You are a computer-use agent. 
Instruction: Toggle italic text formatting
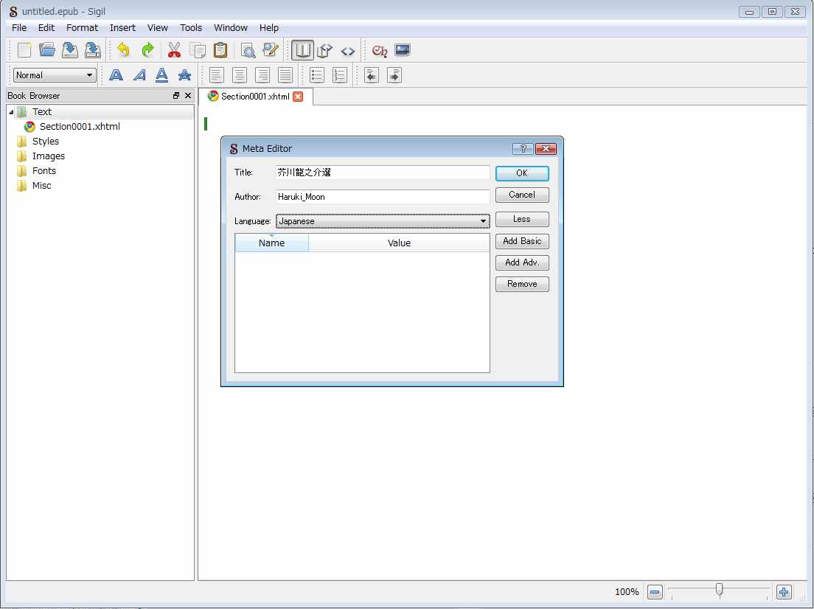pyautogui.click(x=139, y=75)
